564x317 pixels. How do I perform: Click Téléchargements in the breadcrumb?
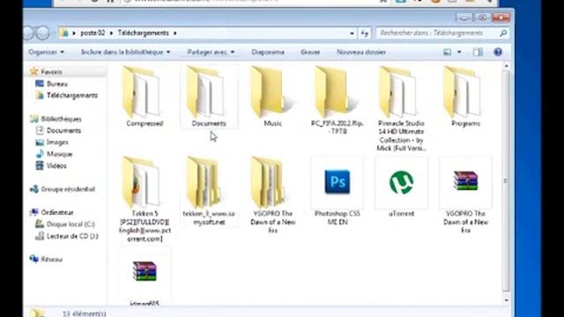tap(143, 33)
